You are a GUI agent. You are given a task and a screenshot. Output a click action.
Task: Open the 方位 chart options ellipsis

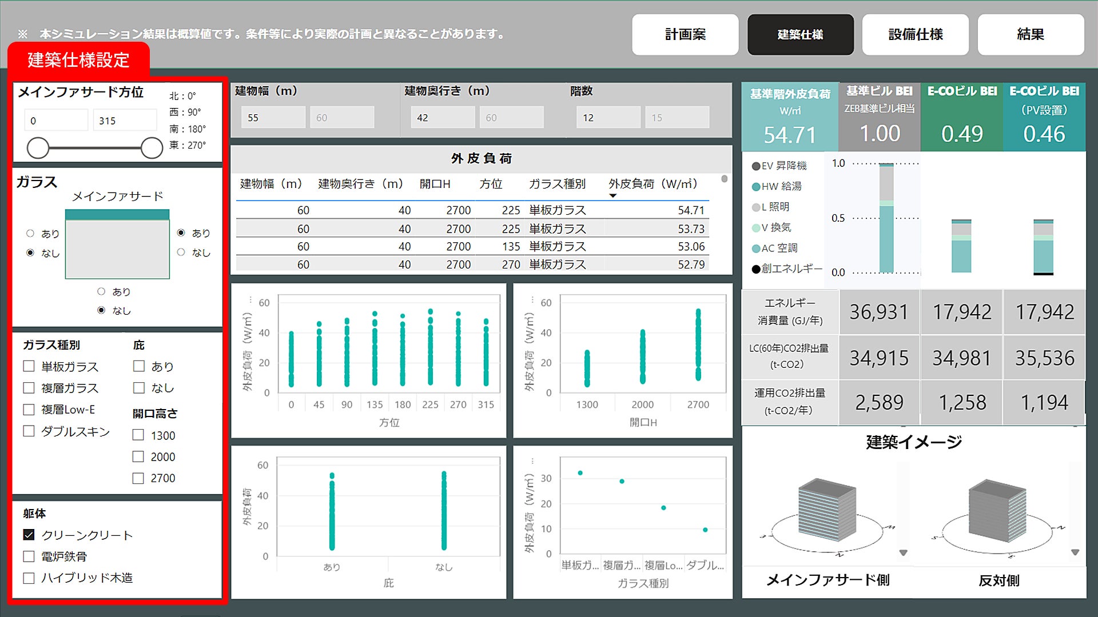(x=250, y=299)
